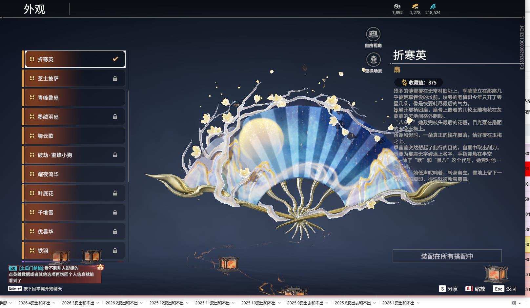This screenshot has width=530, height=308.
Task: Click the copper coin currency icon showing 7,892
Action: (x=397, y=7)
